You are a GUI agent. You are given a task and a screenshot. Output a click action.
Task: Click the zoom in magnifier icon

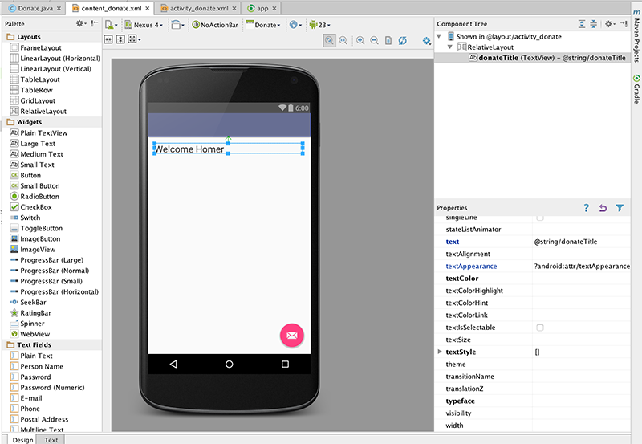[x=360, y=40]
